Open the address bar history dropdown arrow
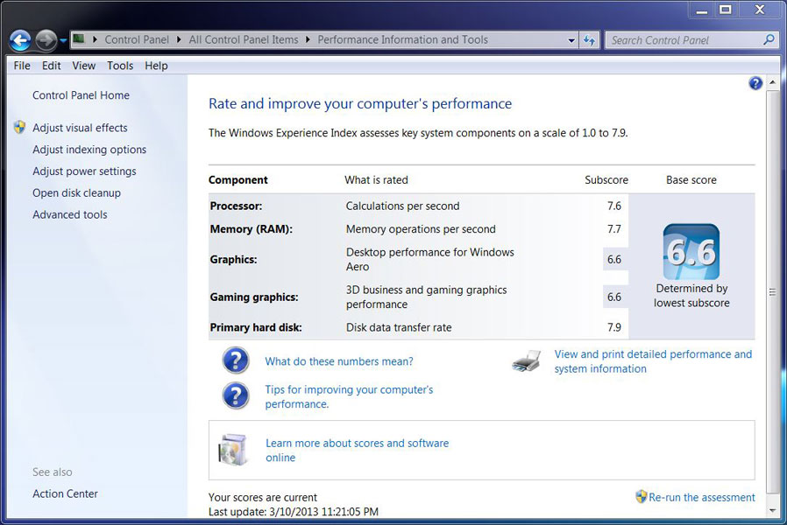 [x=571, y=40]
